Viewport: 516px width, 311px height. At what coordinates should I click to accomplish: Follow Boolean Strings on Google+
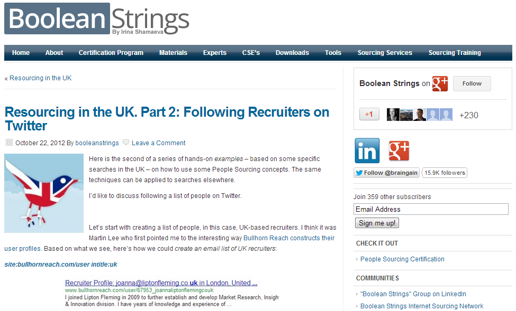coord(472,83)
